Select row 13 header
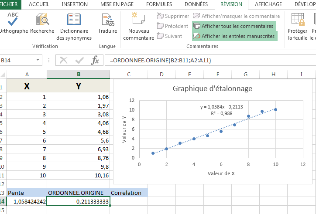Screen dimensions: 316x214 click(x=2, y=193)
